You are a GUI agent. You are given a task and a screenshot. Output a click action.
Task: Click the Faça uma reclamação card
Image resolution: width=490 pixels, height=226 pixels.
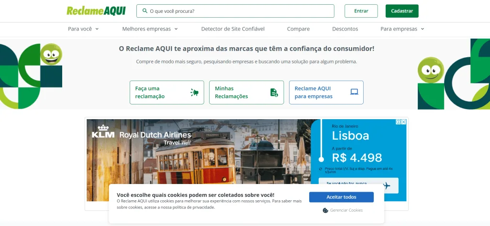coord(167,92)
